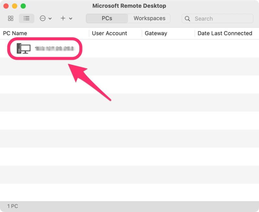Click the "1 PC" status bar text
This screenshot has width=259, height=212.
tap(13, 206)
